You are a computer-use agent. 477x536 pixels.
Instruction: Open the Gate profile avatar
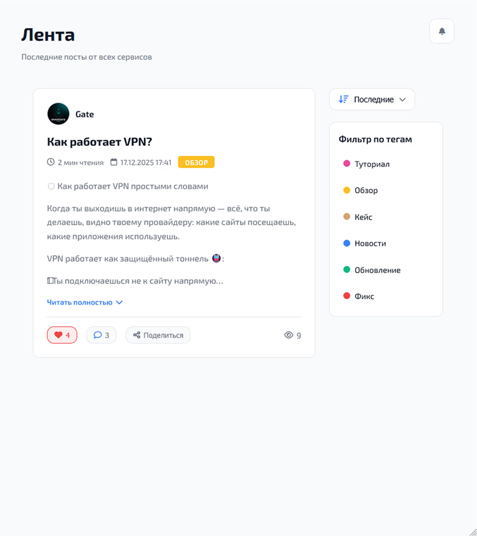point(58,113)
